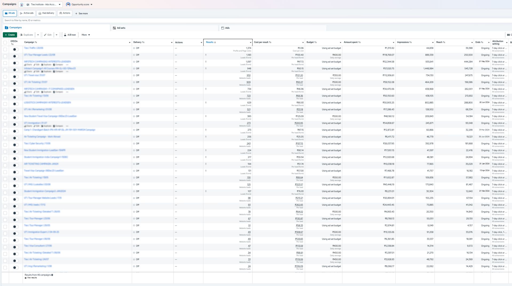Click the download icon in the 107 results row

(206, 191)
